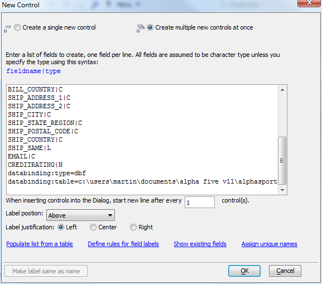
Task: Open Define rules for field labels link
Action: [123, 244]
